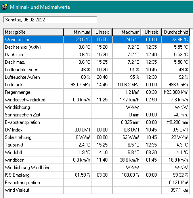The image size is (193, 198).
Task: Select the Luftdruck row
Action: pos(97,85)
